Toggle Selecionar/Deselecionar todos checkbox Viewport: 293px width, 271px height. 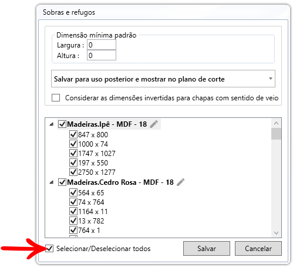pos(49,249)
